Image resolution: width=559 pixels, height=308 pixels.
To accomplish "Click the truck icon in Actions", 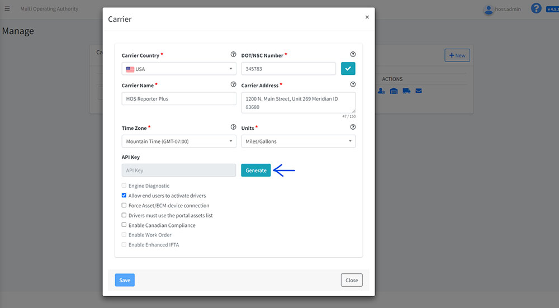I will [x=406, y=91].
